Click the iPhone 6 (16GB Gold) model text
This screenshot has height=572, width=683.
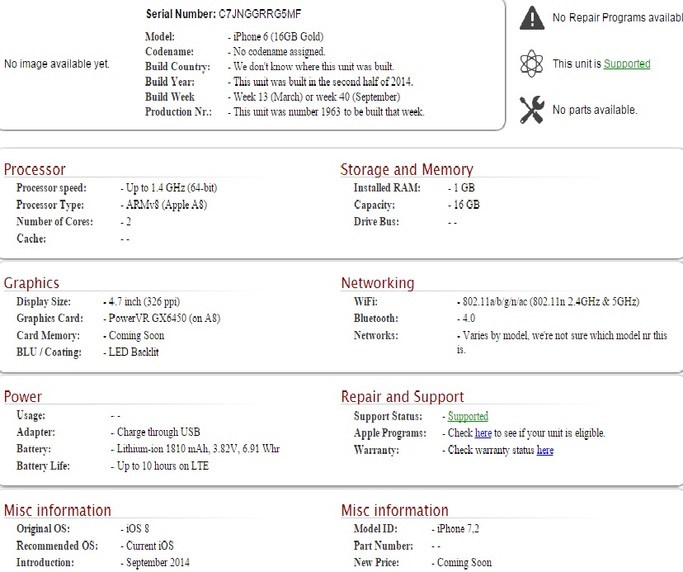[279, 37]
